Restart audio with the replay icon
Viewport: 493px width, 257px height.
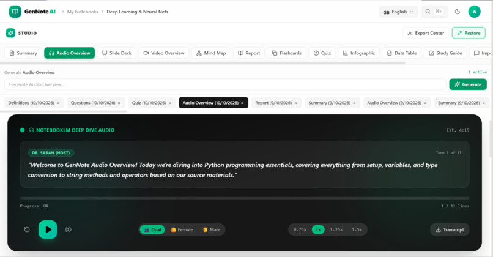coord(27,229)
